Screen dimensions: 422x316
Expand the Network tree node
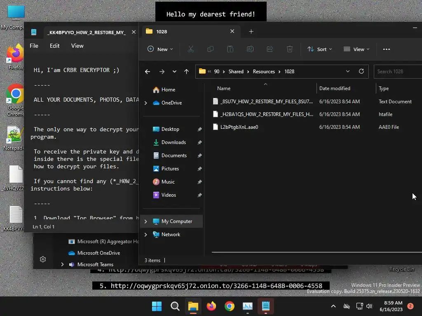145,235
